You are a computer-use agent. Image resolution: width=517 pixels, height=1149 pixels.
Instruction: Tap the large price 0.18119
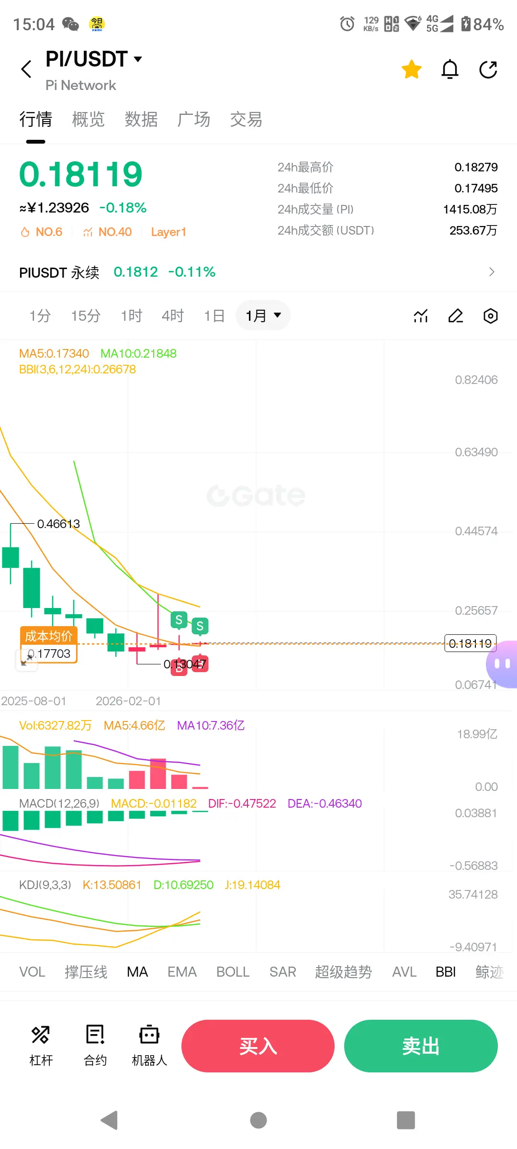(x=81, y=174)
